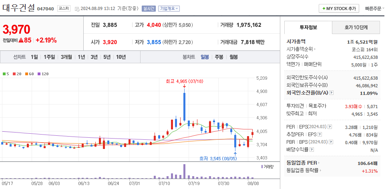
Task: Click the 외국인소진율 value 11.09%
Action: tap(369, 93)
